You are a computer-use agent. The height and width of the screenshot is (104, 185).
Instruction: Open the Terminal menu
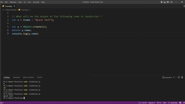coord(36,2)
